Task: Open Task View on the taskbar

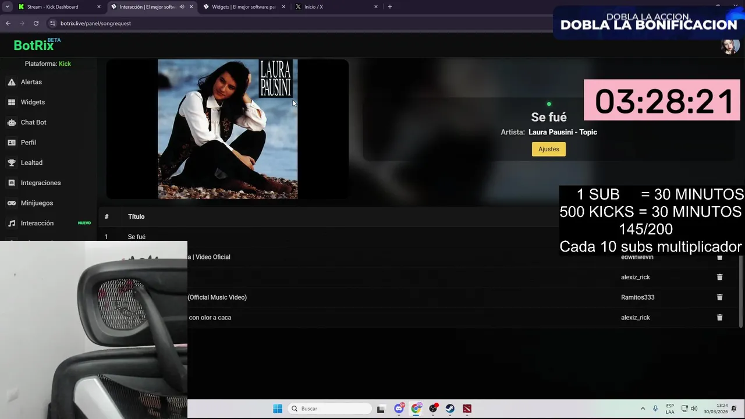Action: click(381, 409)
